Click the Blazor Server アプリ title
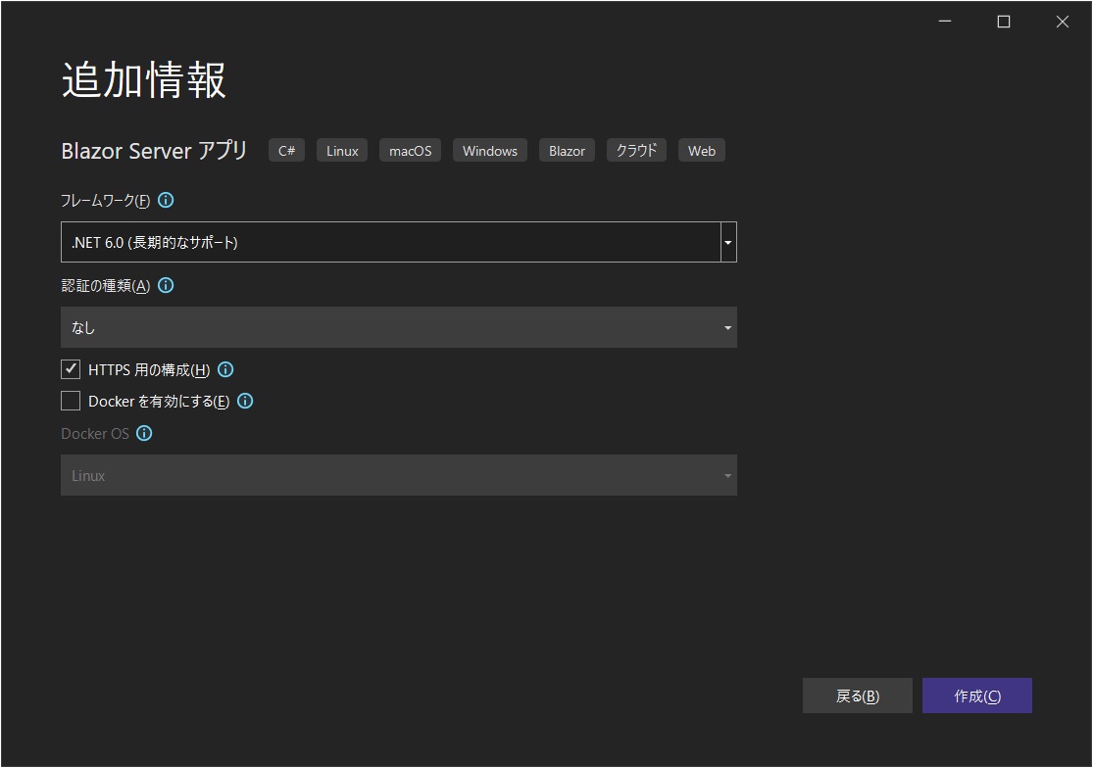1093x768 pixels. pyautogui.click(x=154, y=151)
